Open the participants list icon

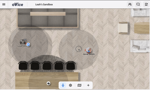tap(130, 4)
